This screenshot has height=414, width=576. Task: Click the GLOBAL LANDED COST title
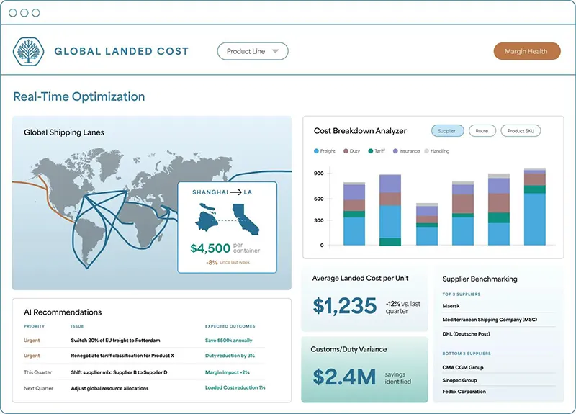122,51
